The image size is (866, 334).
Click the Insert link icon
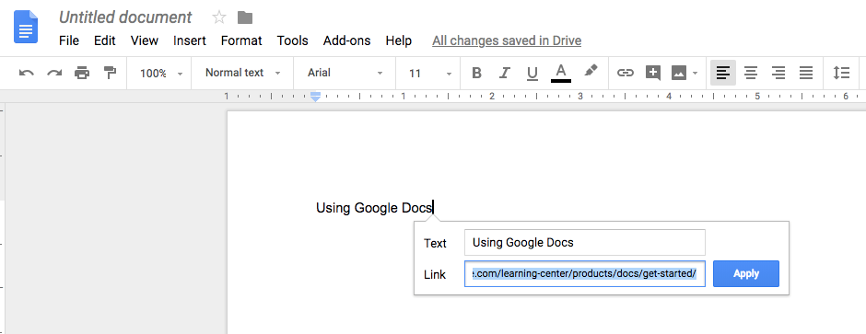coord(626,73)
